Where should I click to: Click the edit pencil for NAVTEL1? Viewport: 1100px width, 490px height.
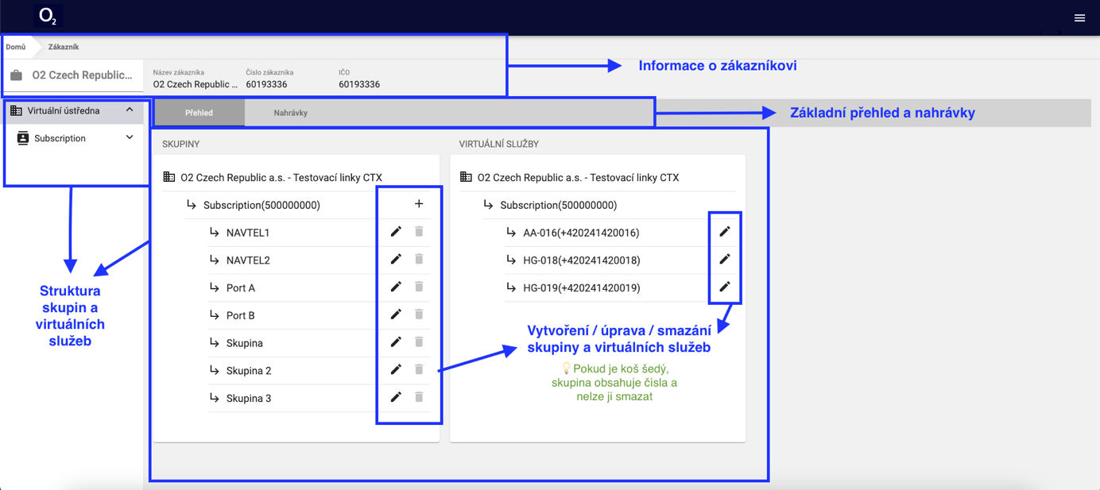coord(396,232)
